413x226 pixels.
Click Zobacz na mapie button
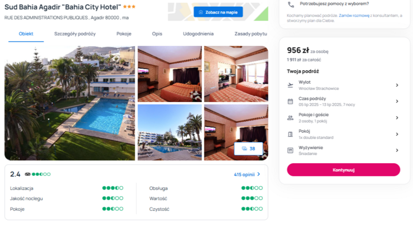point(218,12)
